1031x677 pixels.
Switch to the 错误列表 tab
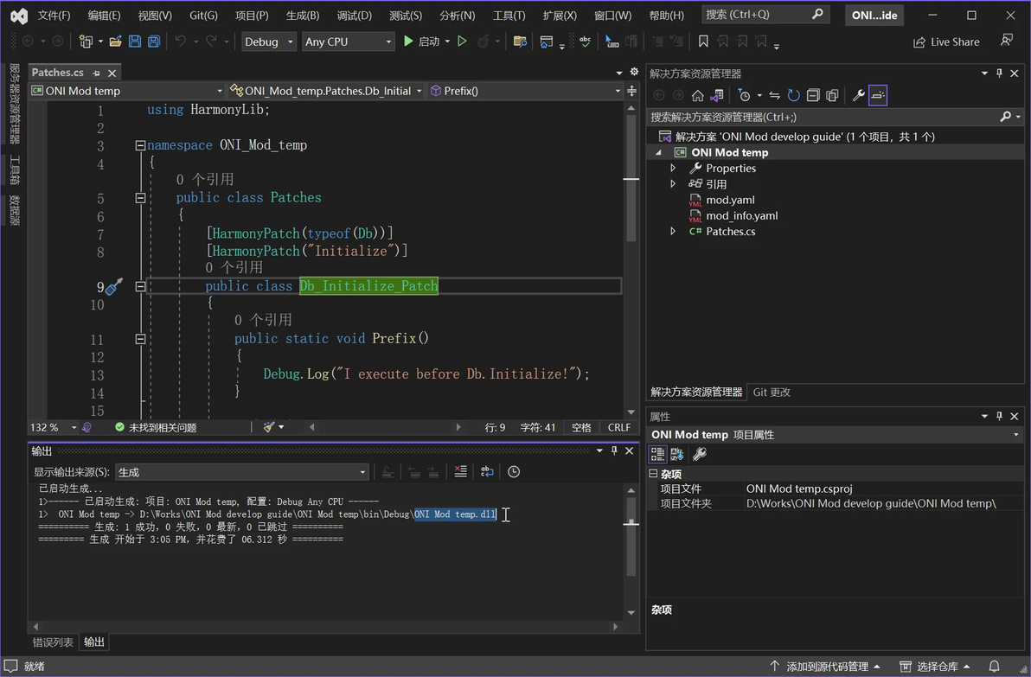(x=53, y=642)
